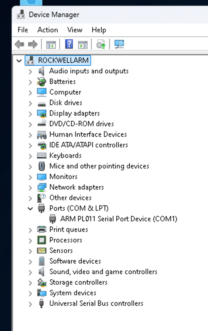This screenshot has height=331, width=208.
Task: Click Scan for hardware changes icon
Action: 119,44
